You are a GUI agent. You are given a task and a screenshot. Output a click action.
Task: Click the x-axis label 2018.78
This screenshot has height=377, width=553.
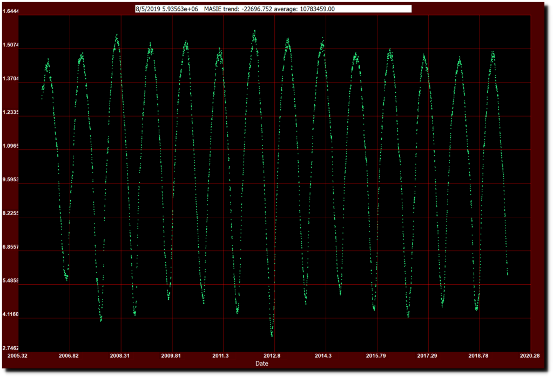point(478,356)
